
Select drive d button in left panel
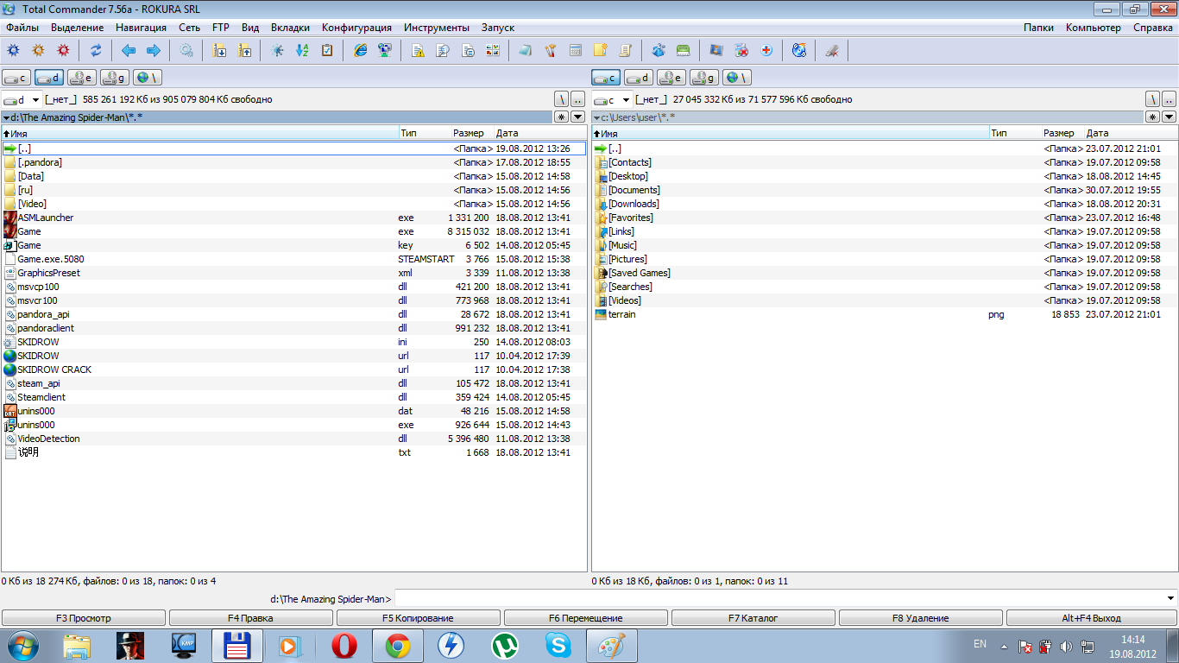[49, 78]
